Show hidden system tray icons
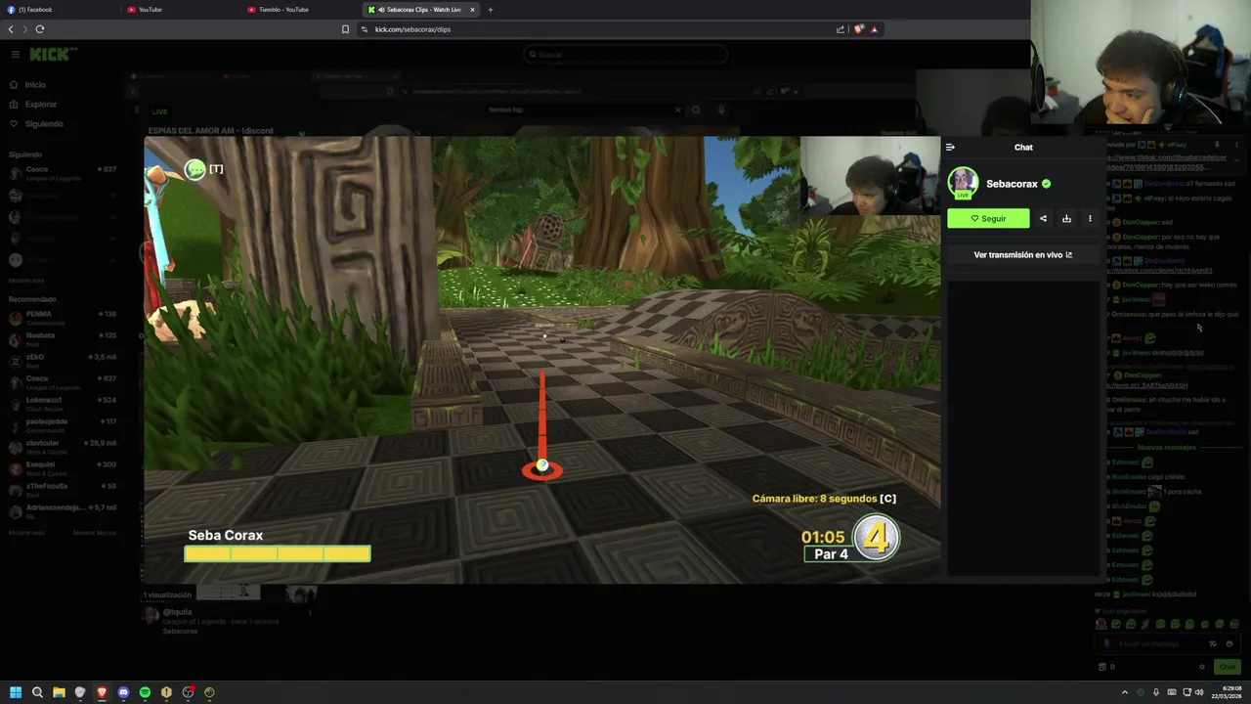The height and width of the screenshot is (704, 1251). click(1124, 692)
